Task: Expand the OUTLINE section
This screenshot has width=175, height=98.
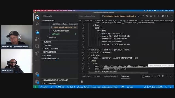Action: tap(60, 42)
